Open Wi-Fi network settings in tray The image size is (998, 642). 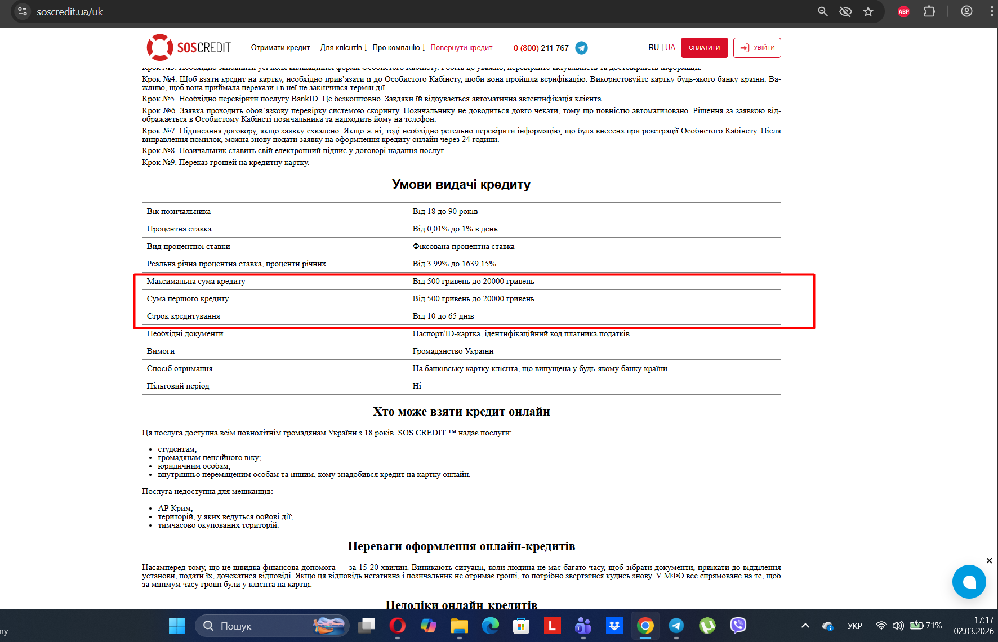point(881,626)
